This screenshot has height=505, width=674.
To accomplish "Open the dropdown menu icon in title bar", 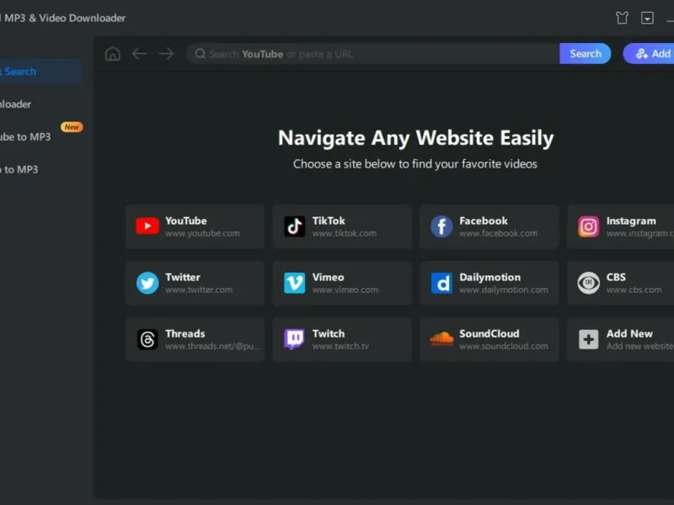I will (647, 18).
